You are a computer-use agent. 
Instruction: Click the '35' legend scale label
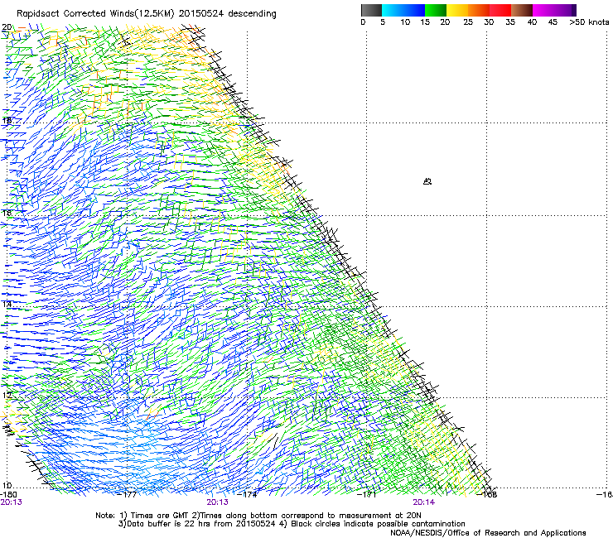510,22
